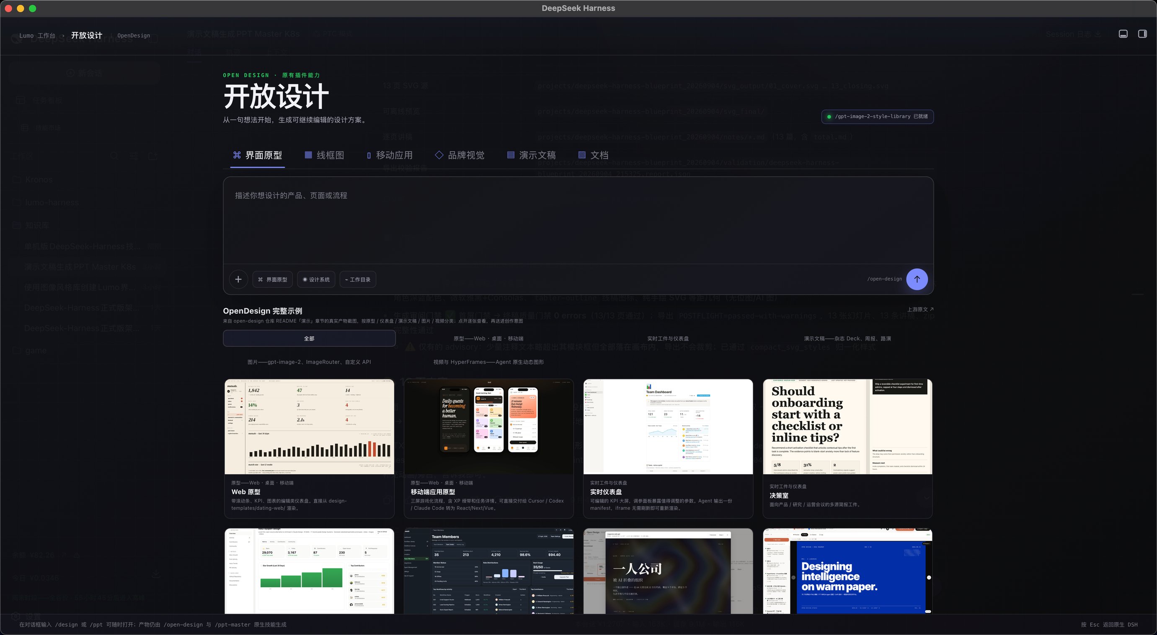Click the OPEN DESIGN · 原有插件能力 label
This screenshot has width=1157, height=635.
coord(271,75)
